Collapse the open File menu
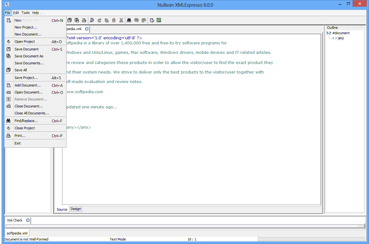This screenshot has height=244, width=369. [x=8, y=13]
